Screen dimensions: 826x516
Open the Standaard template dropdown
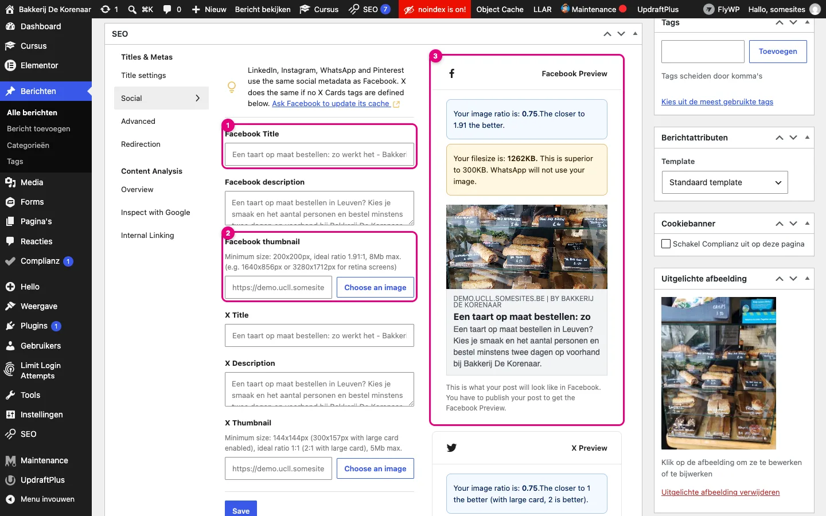click(724, 182)
